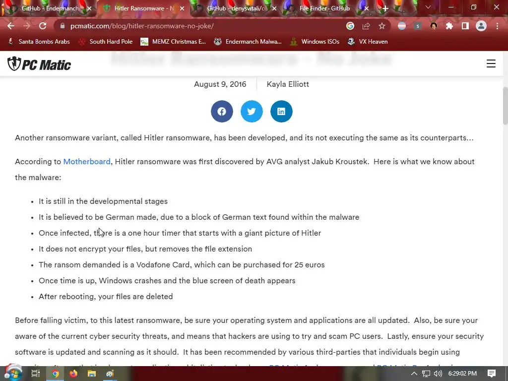The width and height of the screenshot is (508, 381).
Task: Click the address bar URL
Action: pos(142,26)
